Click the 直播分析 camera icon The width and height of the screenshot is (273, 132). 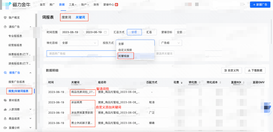5,128
